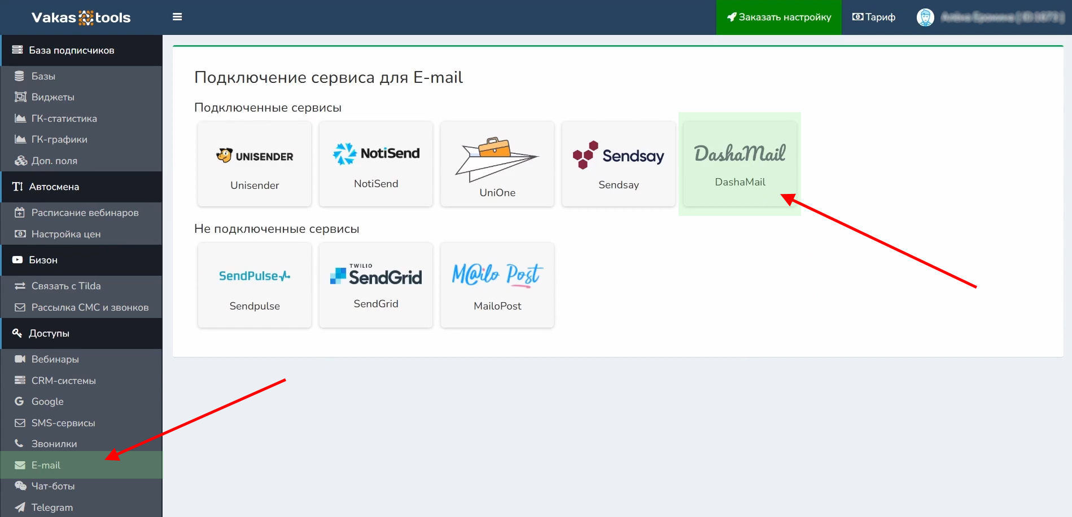1072x517 pixels.
Task: Click the Twilio SendGrid logo
Action: click(376, 275)
